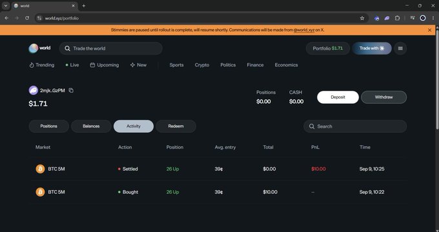Open the Crypto category
Viewport: 439px width, 232px height.
pyautogui.click(x=202, y=65)
